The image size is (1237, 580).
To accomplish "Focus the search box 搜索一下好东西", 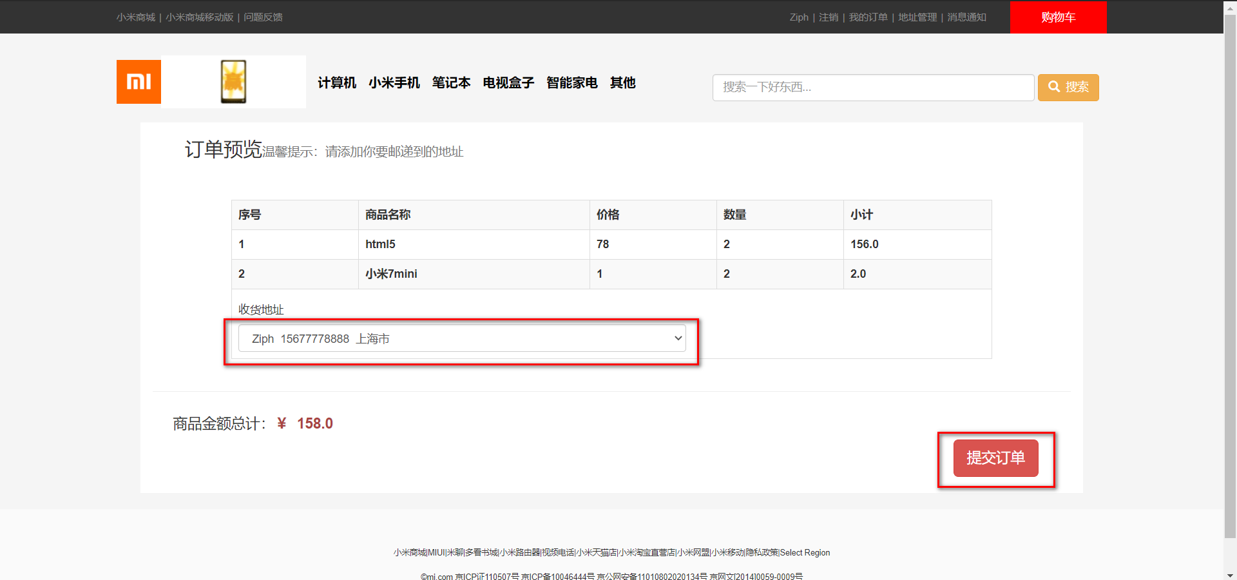I will point(873,88).
